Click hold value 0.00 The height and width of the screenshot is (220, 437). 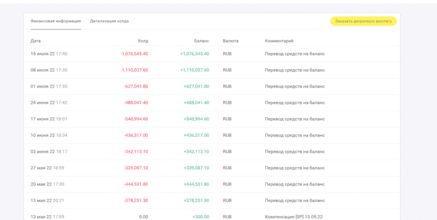[144, 217]
